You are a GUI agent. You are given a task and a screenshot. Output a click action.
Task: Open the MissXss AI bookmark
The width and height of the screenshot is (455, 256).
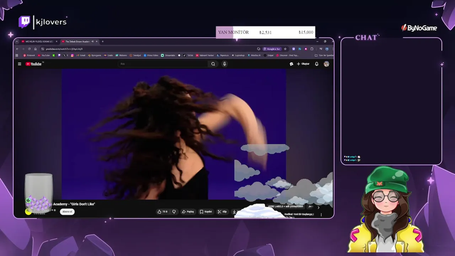(254, 55)
